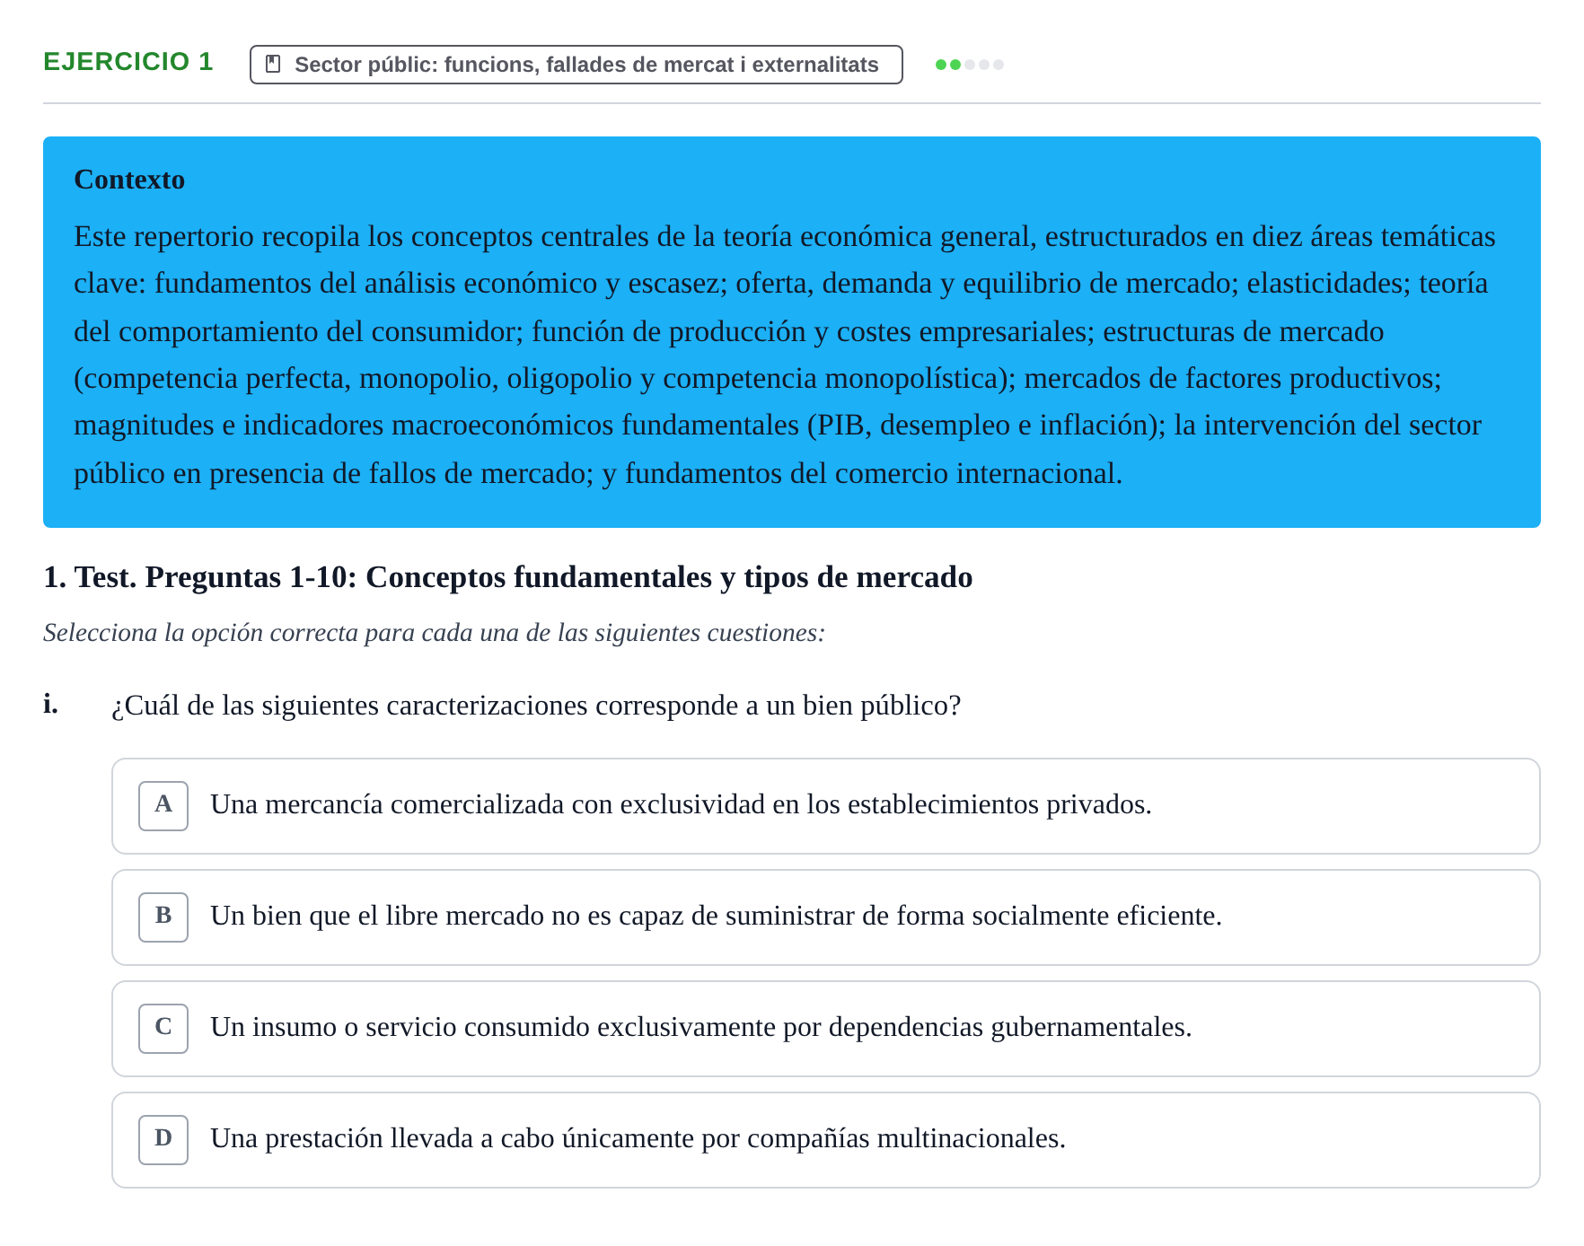Click the 'EJERCICIO 1' heading
1584x1246 pixels.
pyautogui.click(x=128, y=61)
